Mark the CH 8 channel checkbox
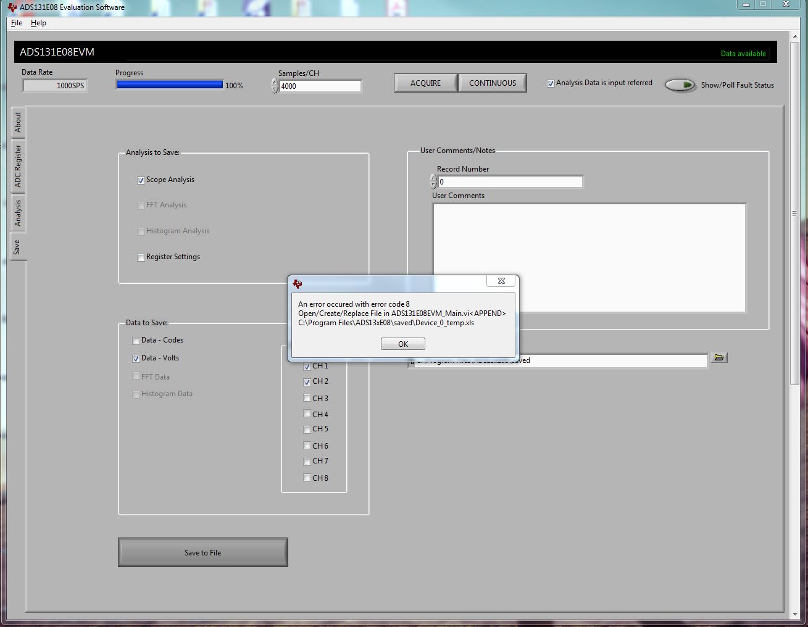 tap(307, 478)
